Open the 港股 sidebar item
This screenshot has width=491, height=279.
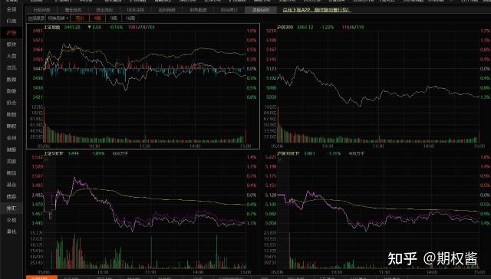12,149
